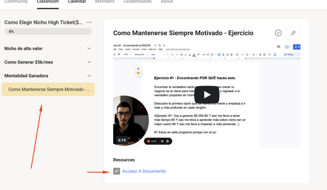Expand the Nicho de alto valor section
The image size is (327, 190).
pos(89,49)
